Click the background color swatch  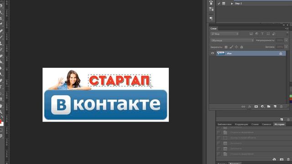pyautogui.click(x=2, y=124)
